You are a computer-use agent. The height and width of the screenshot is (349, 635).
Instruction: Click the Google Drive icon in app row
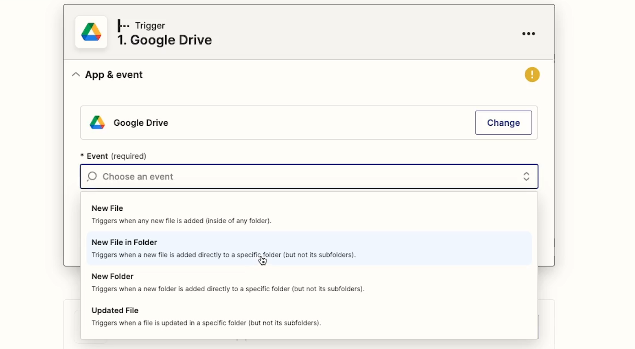(x=97, y=122)
